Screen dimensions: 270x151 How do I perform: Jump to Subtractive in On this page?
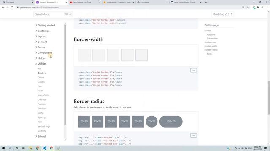[212, 38]
